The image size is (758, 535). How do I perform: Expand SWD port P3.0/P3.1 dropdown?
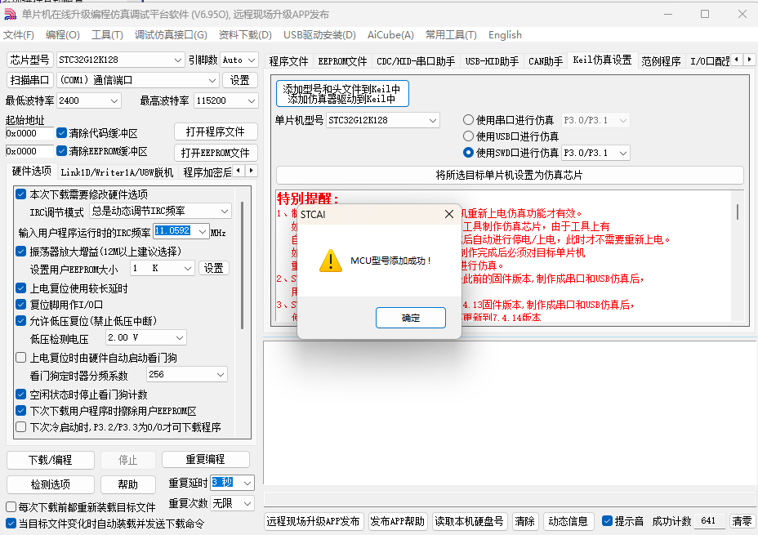[623, 154]
